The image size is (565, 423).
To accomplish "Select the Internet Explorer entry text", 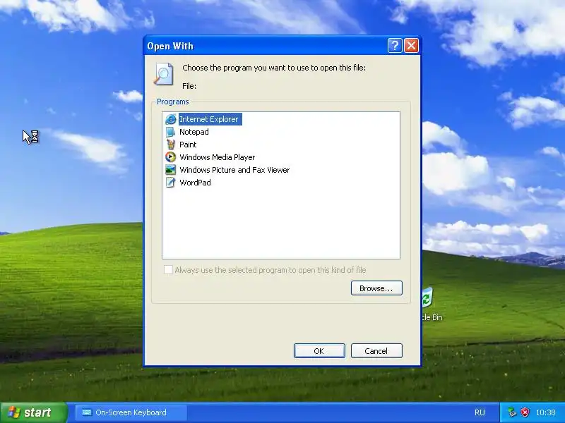I will (x=209, y=119).
